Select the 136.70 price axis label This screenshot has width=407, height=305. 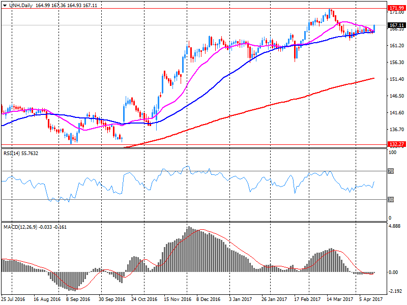coord(397,130)
